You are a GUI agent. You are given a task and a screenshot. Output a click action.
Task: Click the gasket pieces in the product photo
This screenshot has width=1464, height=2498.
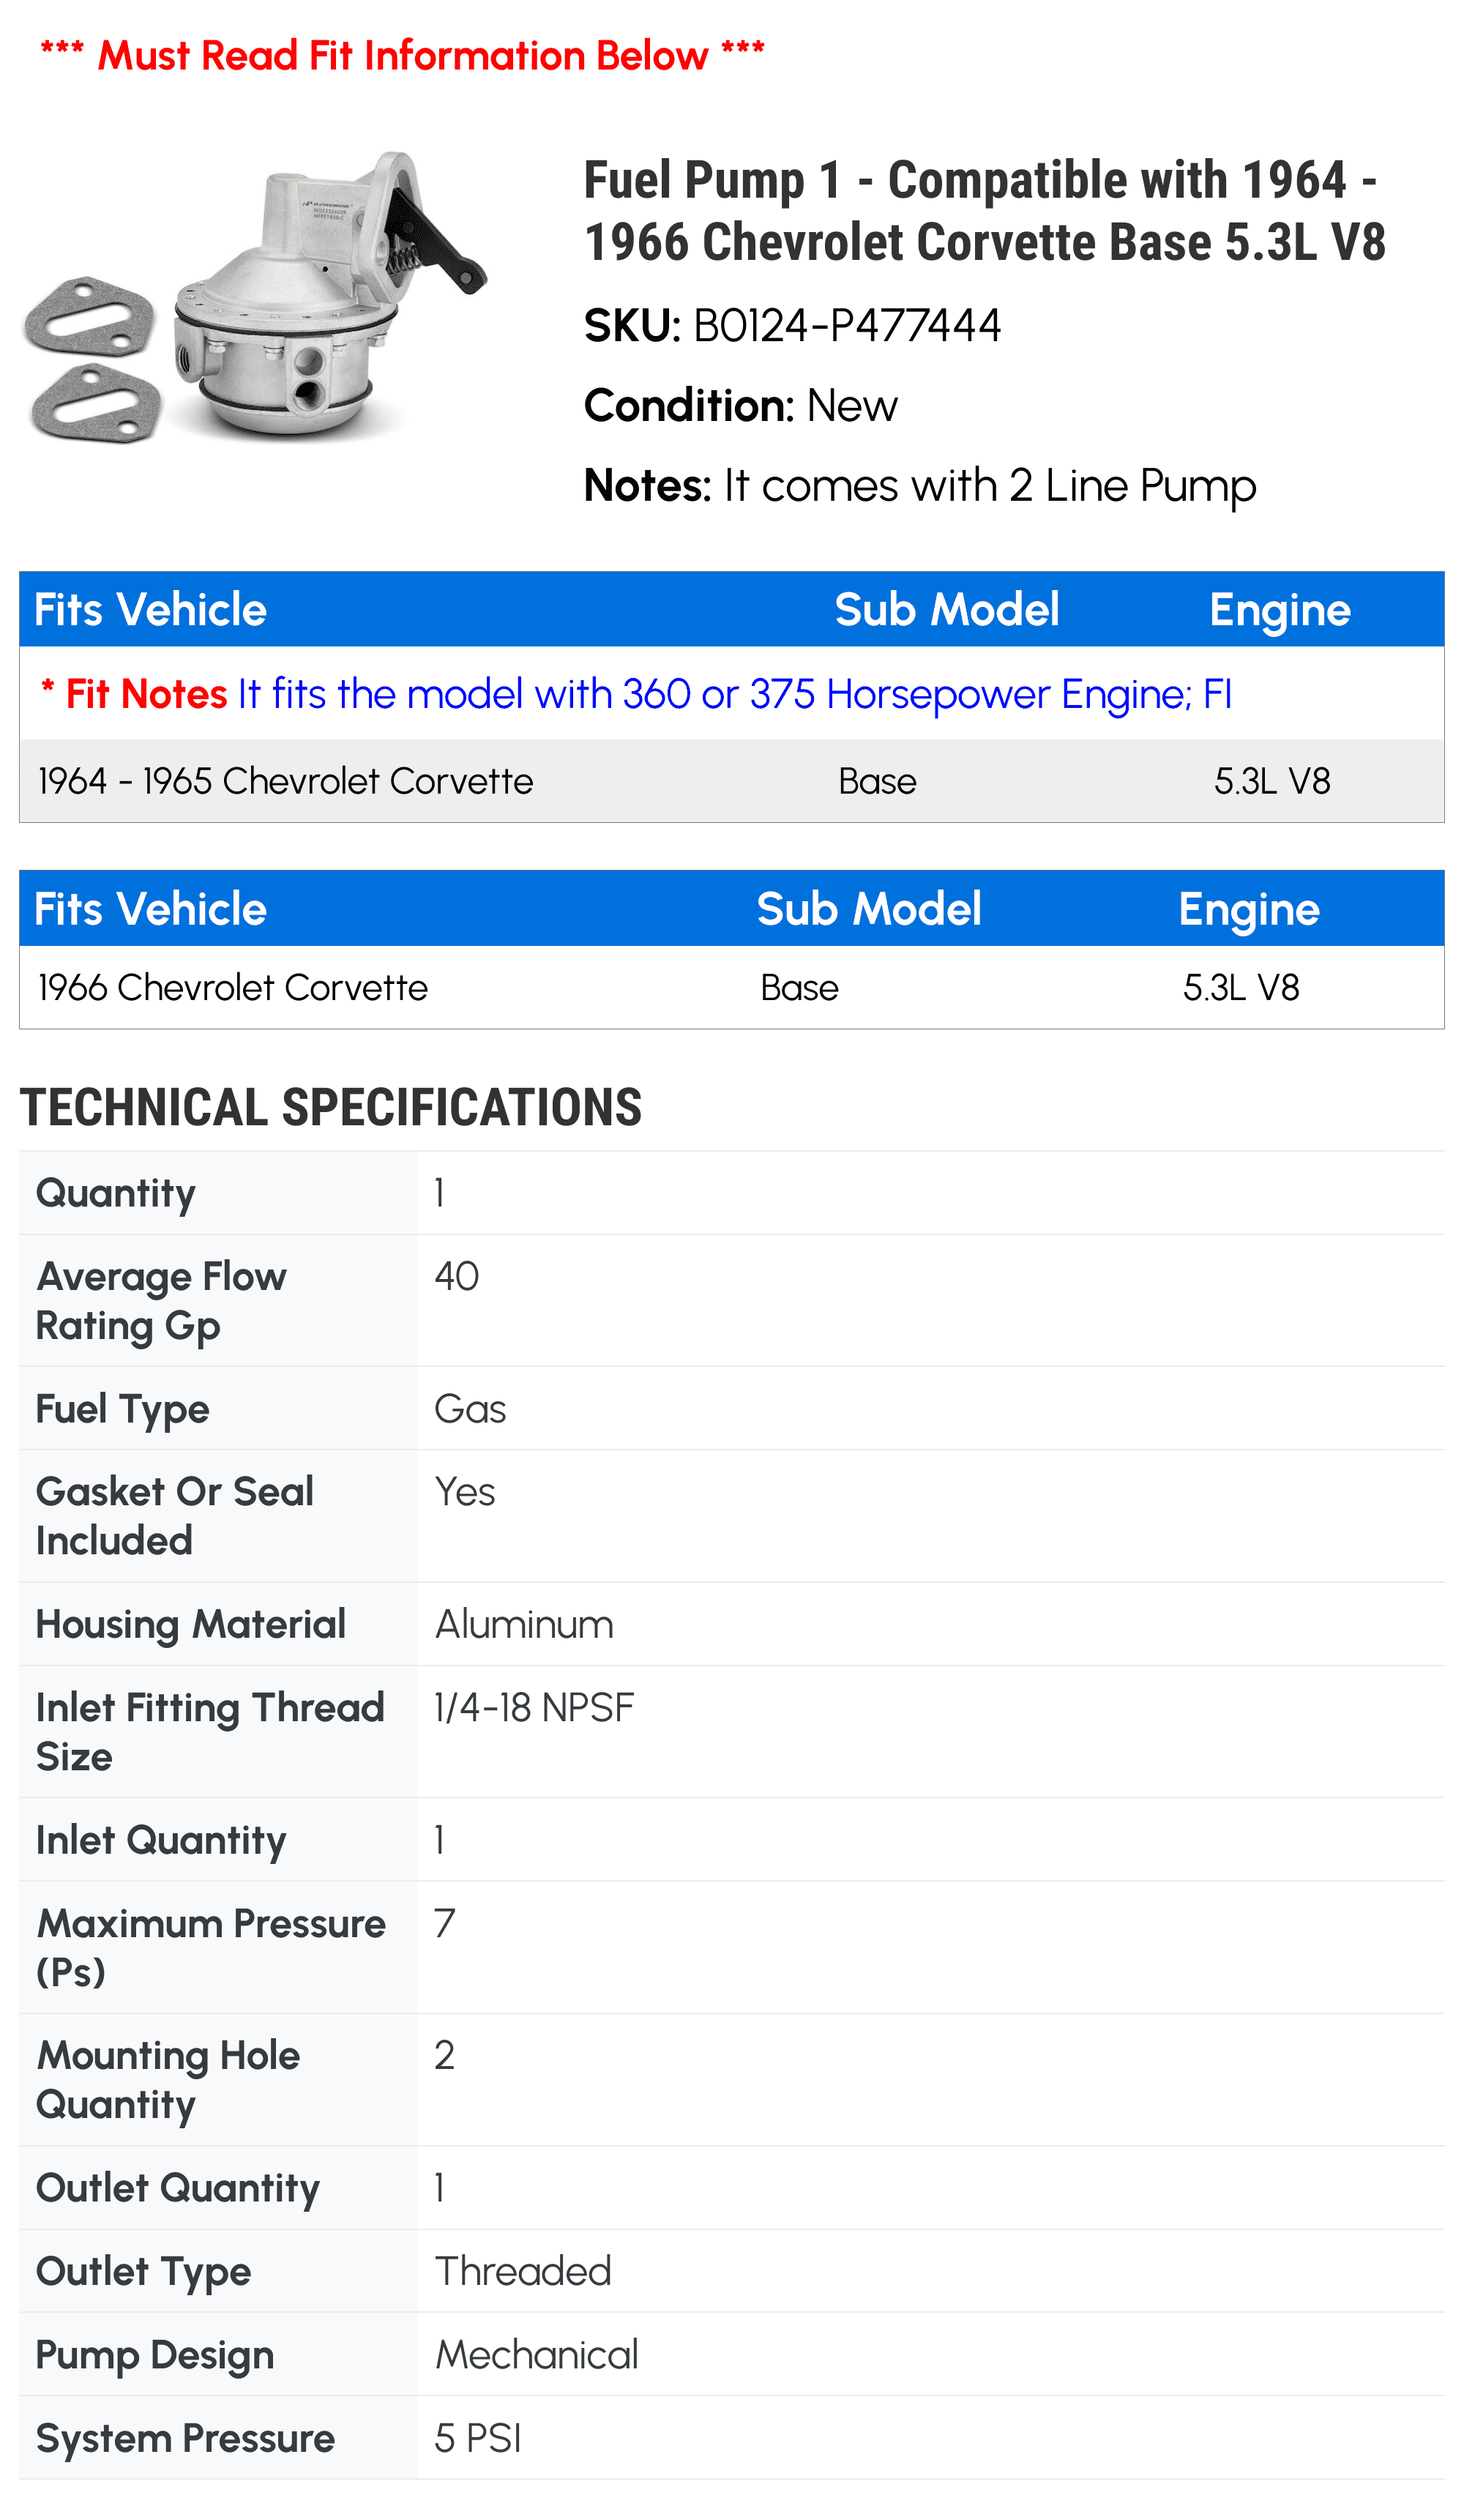tap(93, 359)
